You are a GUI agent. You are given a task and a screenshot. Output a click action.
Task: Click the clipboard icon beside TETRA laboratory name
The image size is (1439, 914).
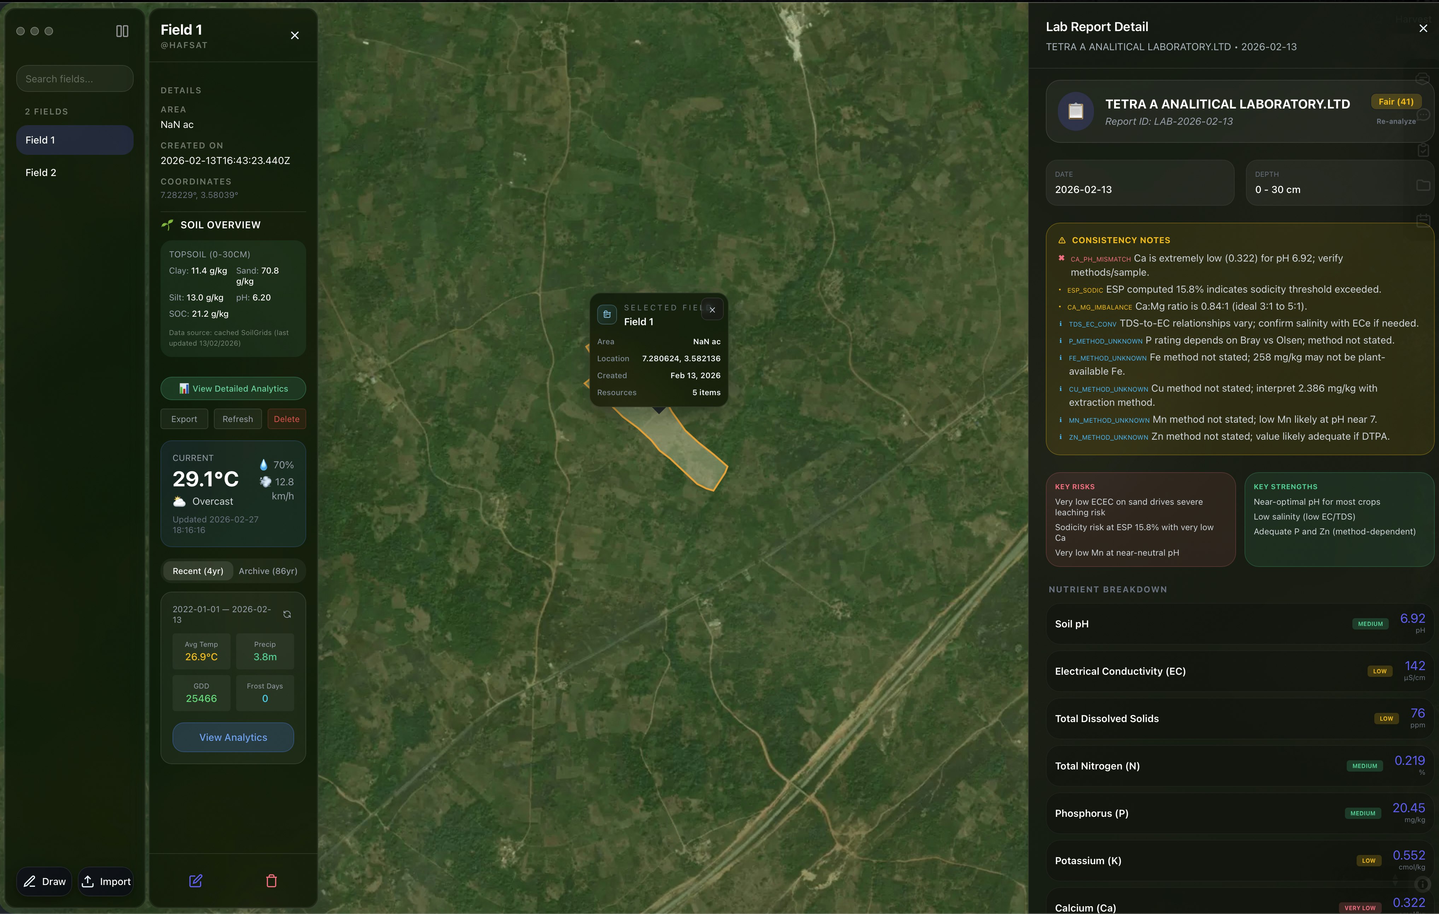click(1075, 111)
